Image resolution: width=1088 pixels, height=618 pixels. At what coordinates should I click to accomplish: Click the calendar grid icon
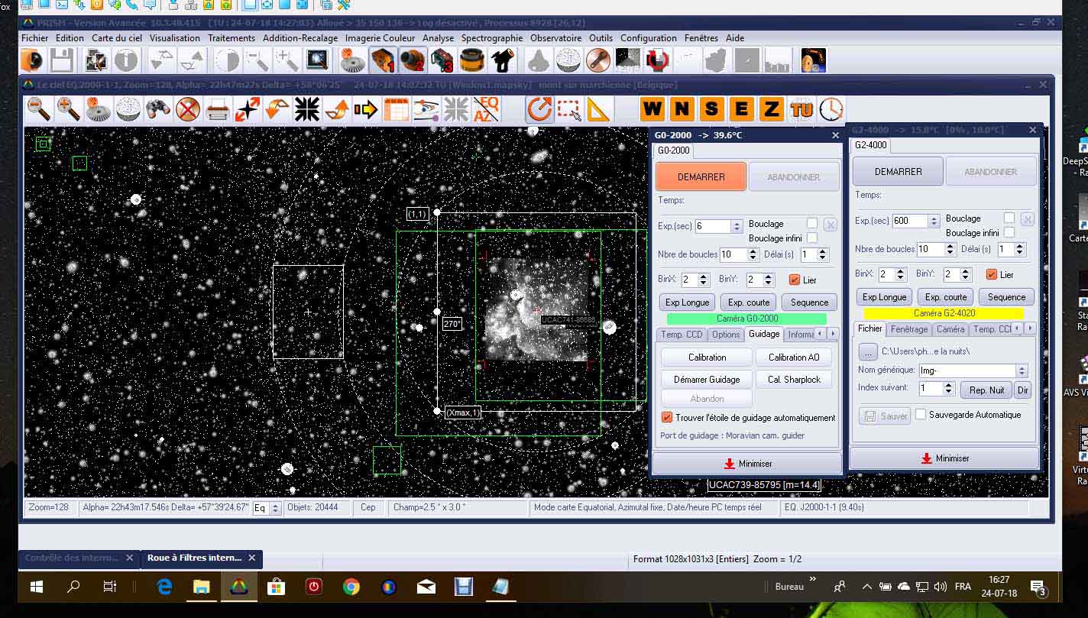pyautogui.click(x=396, y=109)
